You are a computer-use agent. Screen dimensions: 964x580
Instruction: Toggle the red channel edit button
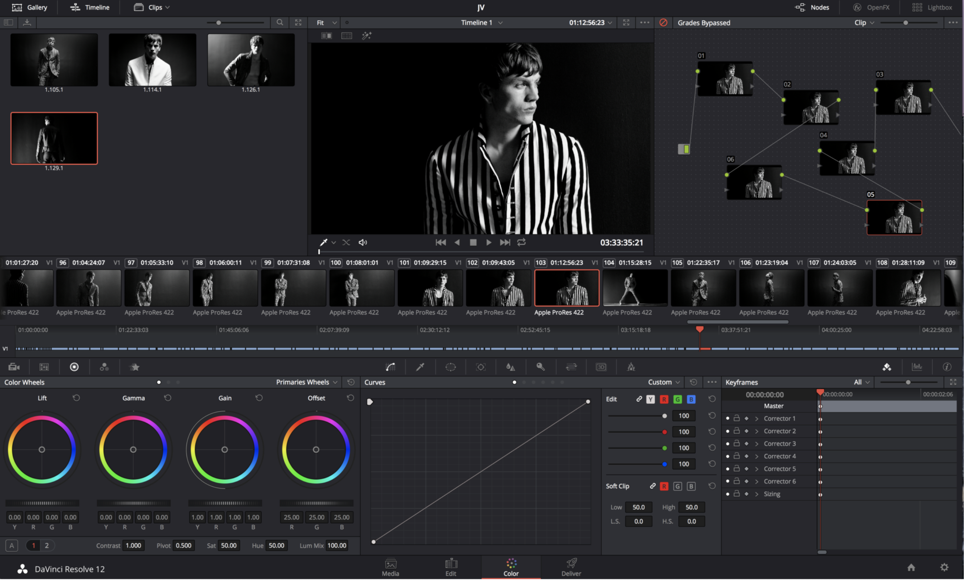coord(664,399)
